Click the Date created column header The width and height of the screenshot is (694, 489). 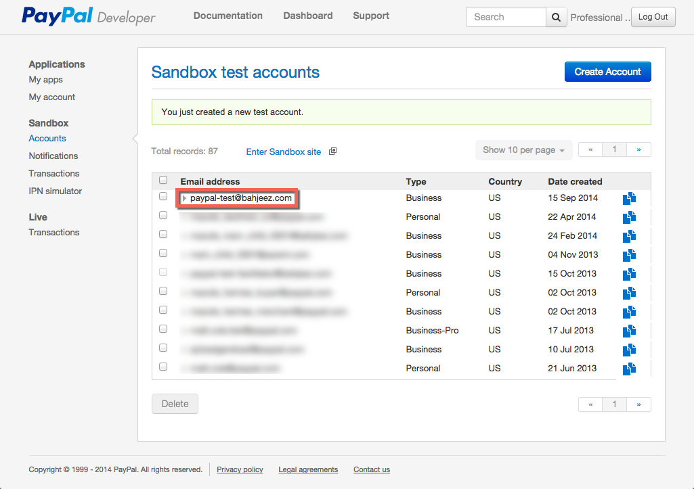(575, 181)
